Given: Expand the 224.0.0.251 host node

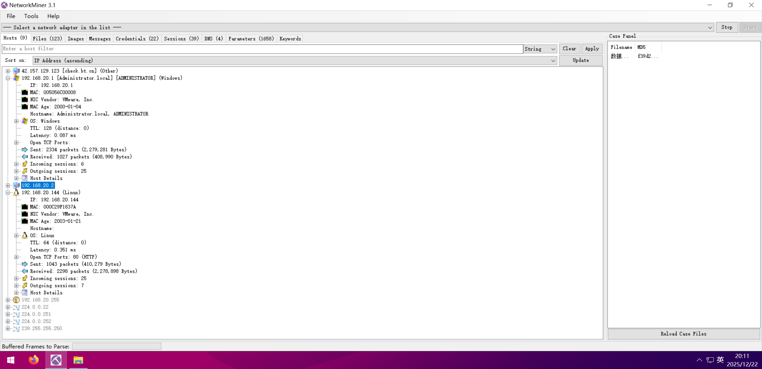Looking at the screenshot, I should coord(8,314).
